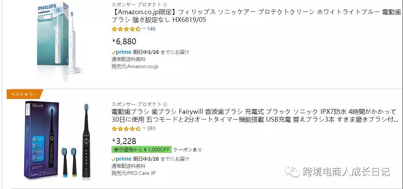Expand the rating breakdown arrow next to 393

click(x=144, y=128)
